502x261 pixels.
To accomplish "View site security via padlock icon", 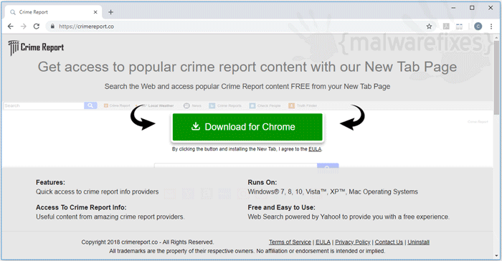I will click(52, 27).
